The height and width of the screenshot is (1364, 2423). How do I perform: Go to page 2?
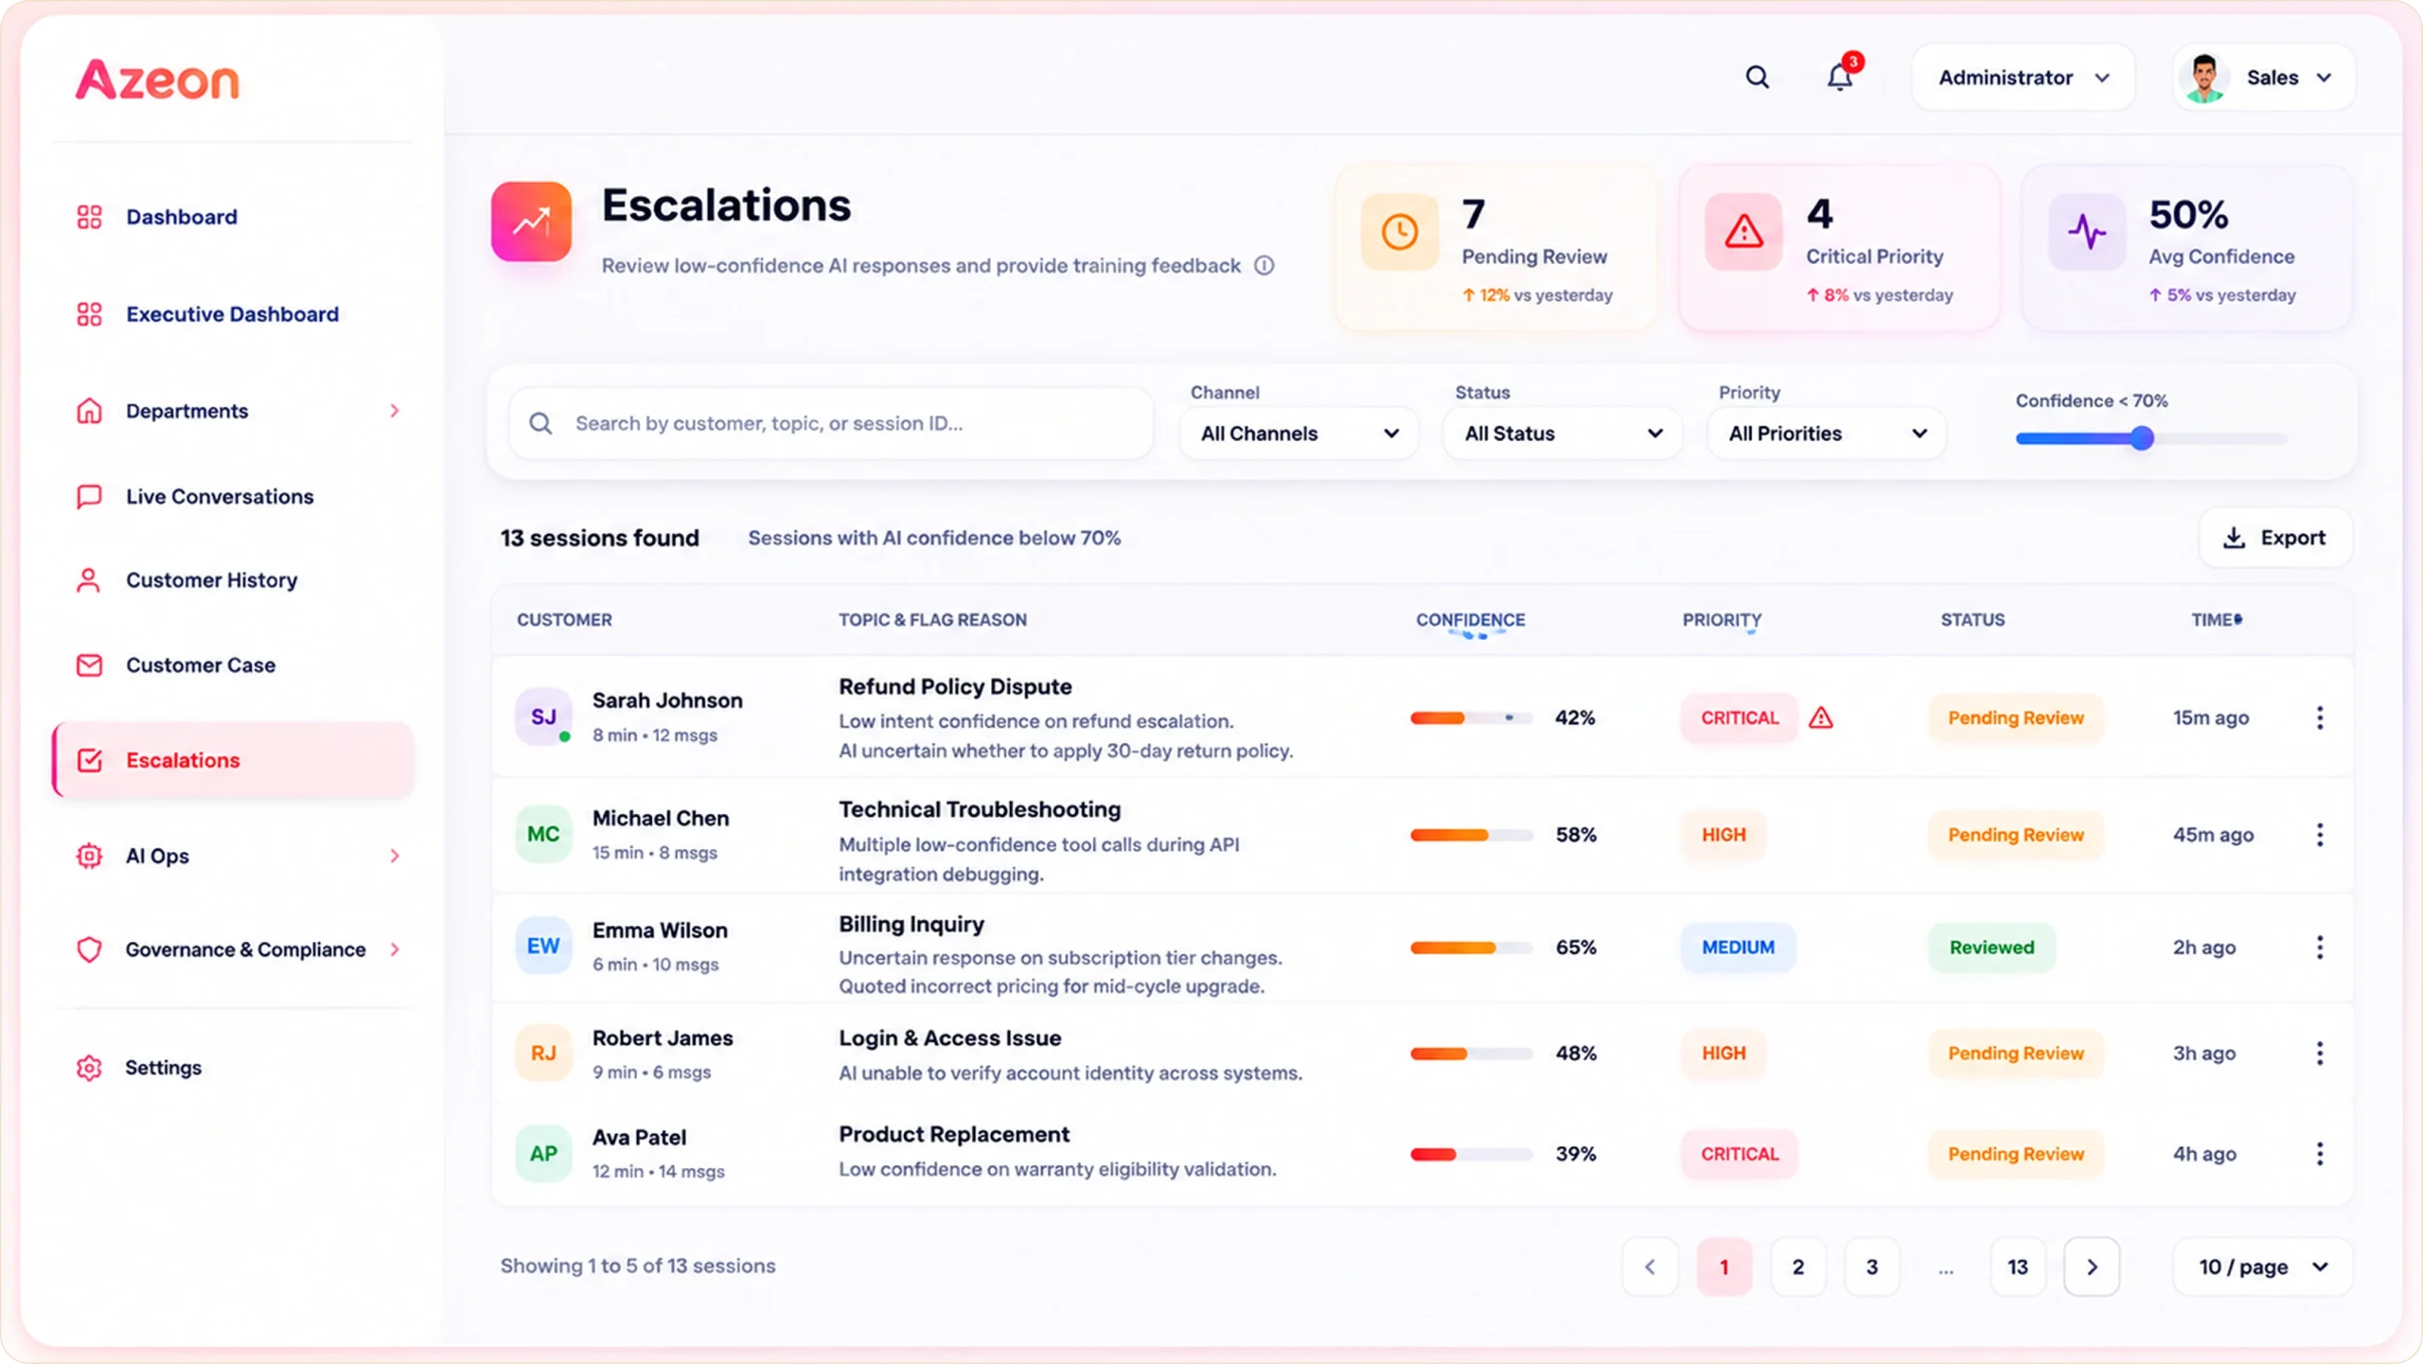[x=1797, y=1267]
